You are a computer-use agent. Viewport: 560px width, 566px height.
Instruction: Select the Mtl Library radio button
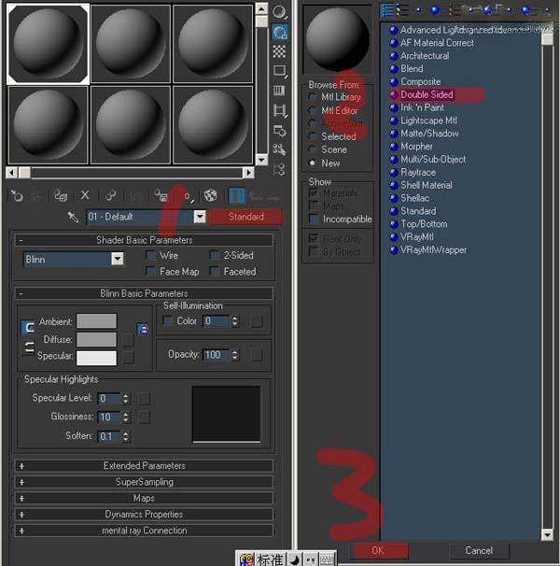pyautogui.click(x=312, y=97)
